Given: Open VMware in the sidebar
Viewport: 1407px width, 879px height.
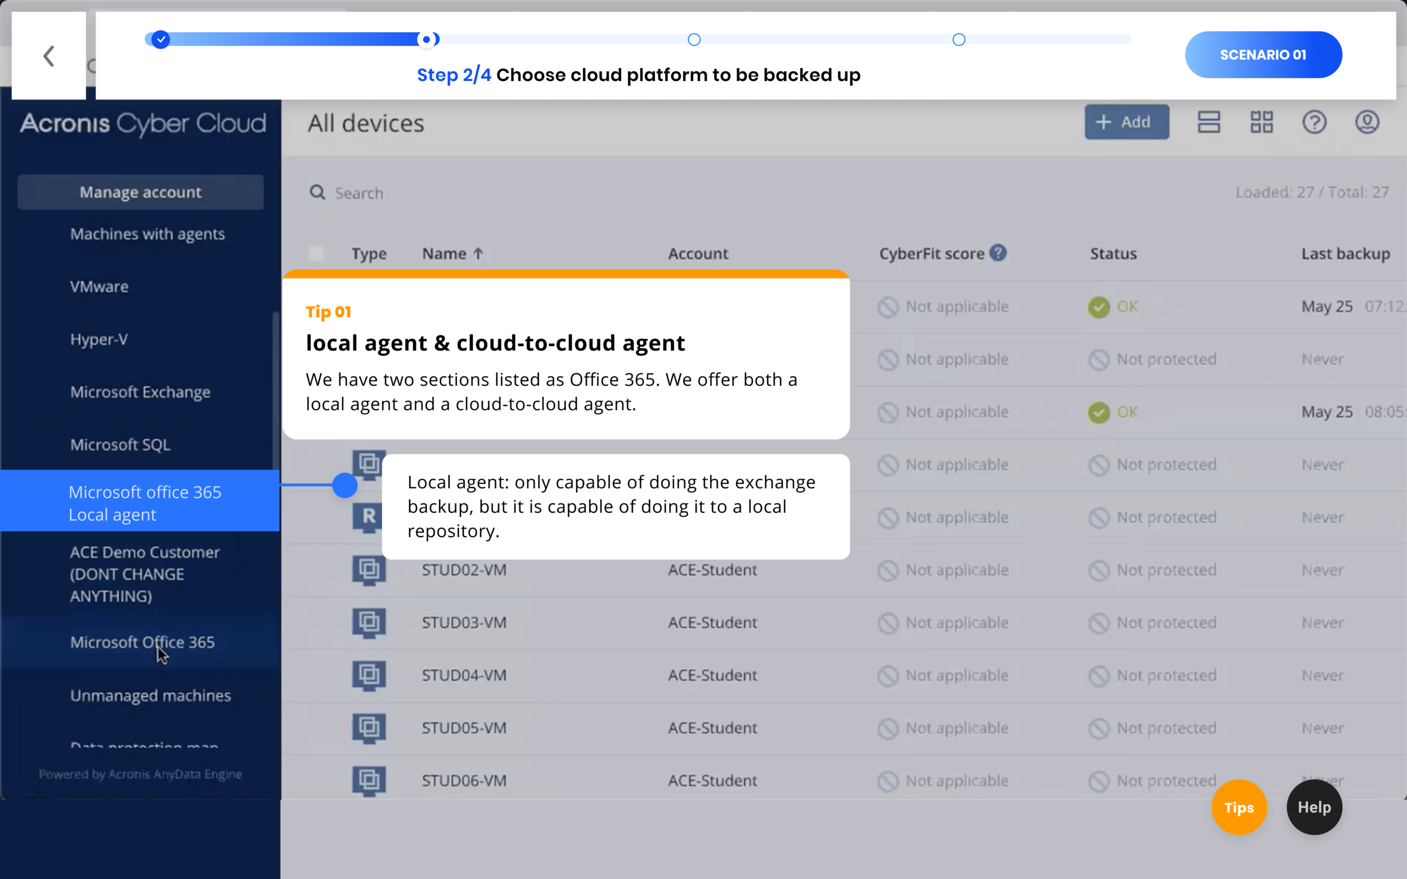Looking at the screenshot, I should tap(100, 287).
